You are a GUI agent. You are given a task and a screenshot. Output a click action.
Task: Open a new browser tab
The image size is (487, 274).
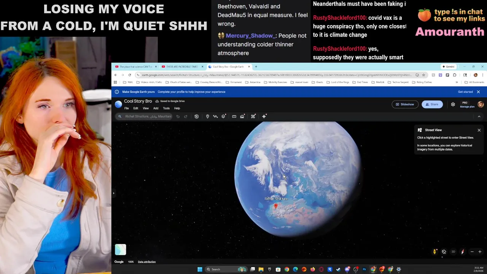tap(256, 67)
